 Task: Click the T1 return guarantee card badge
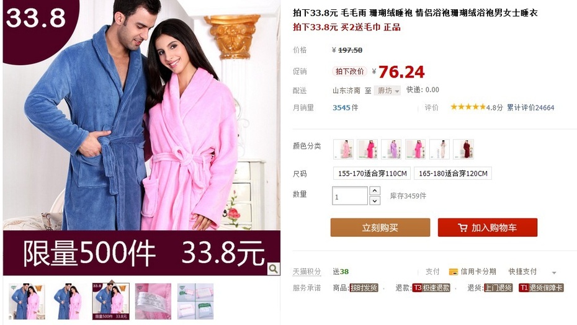541,288
